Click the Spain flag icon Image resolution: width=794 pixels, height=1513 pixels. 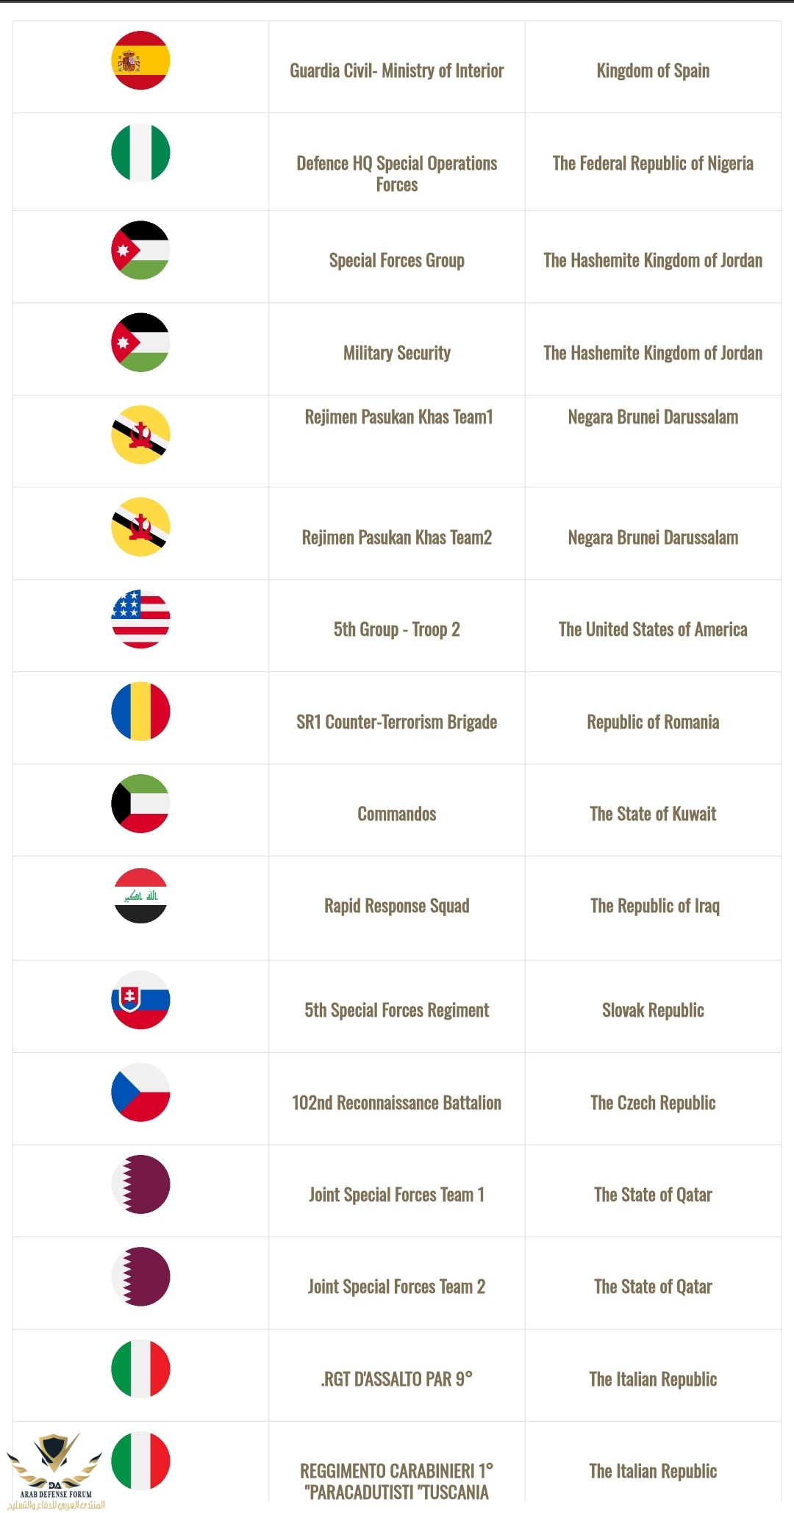(x=140, y=60)
